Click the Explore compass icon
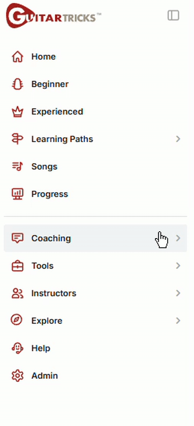Viewport: 194px width, 426px height. tap(16, 320)
